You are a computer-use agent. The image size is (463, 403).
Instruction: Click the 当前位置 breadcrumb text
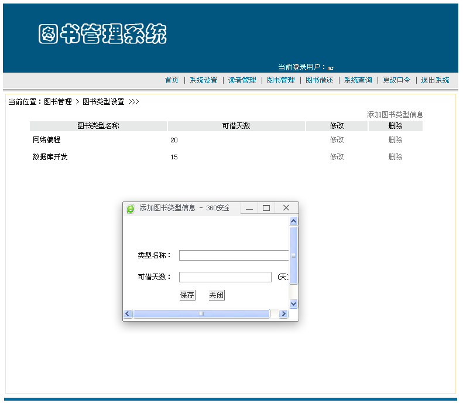74,102
